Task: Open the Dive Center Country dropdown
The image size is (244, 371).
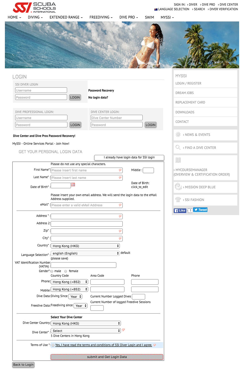Action: point(86,323)
